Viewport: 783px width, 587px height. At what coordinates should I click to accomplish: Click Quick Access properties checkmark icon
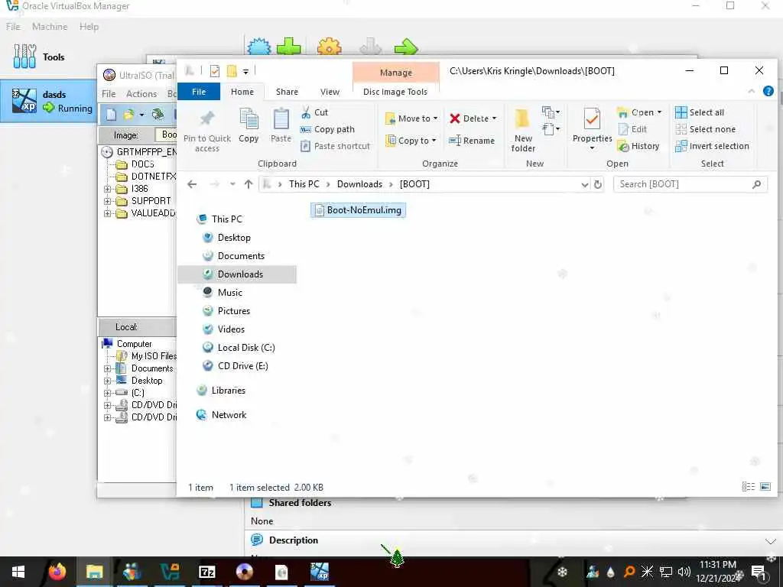[215, 71]
